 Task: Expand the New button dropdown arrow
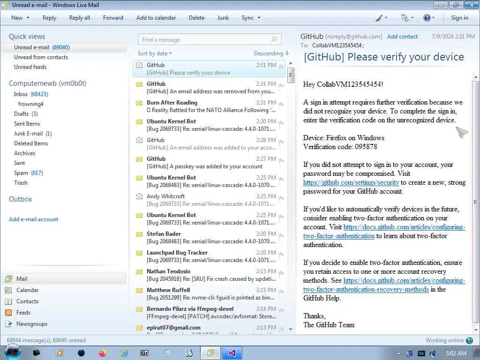tap(28, 18)
